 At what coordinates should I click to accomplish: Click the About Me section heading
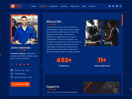click(x=54, y=21)
